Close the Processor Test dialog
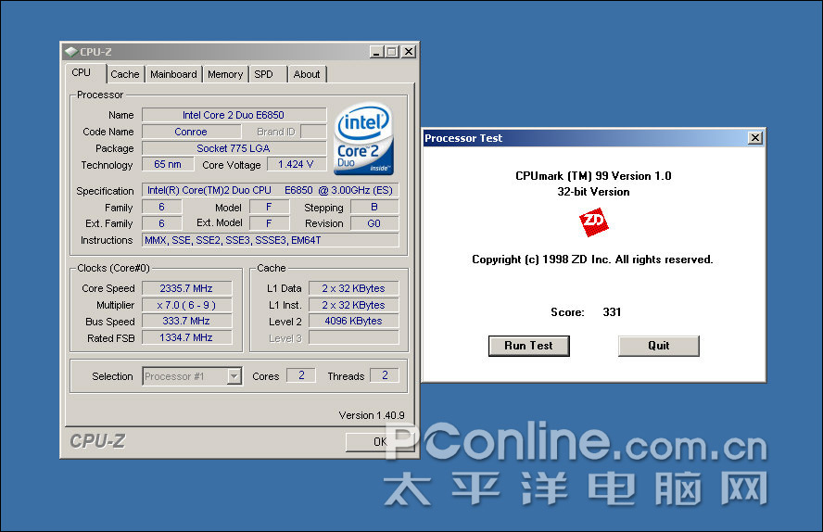 (x=754, y=138)
